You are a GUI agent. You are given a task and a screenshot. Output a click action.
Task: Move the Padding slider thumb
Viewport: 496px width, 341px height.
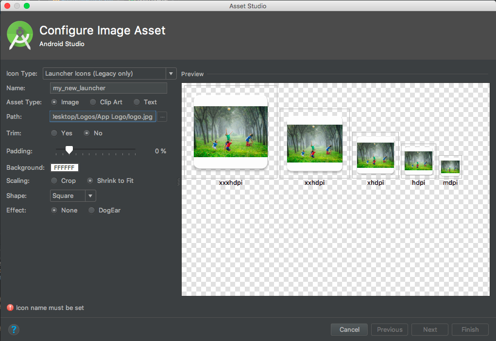68,150
